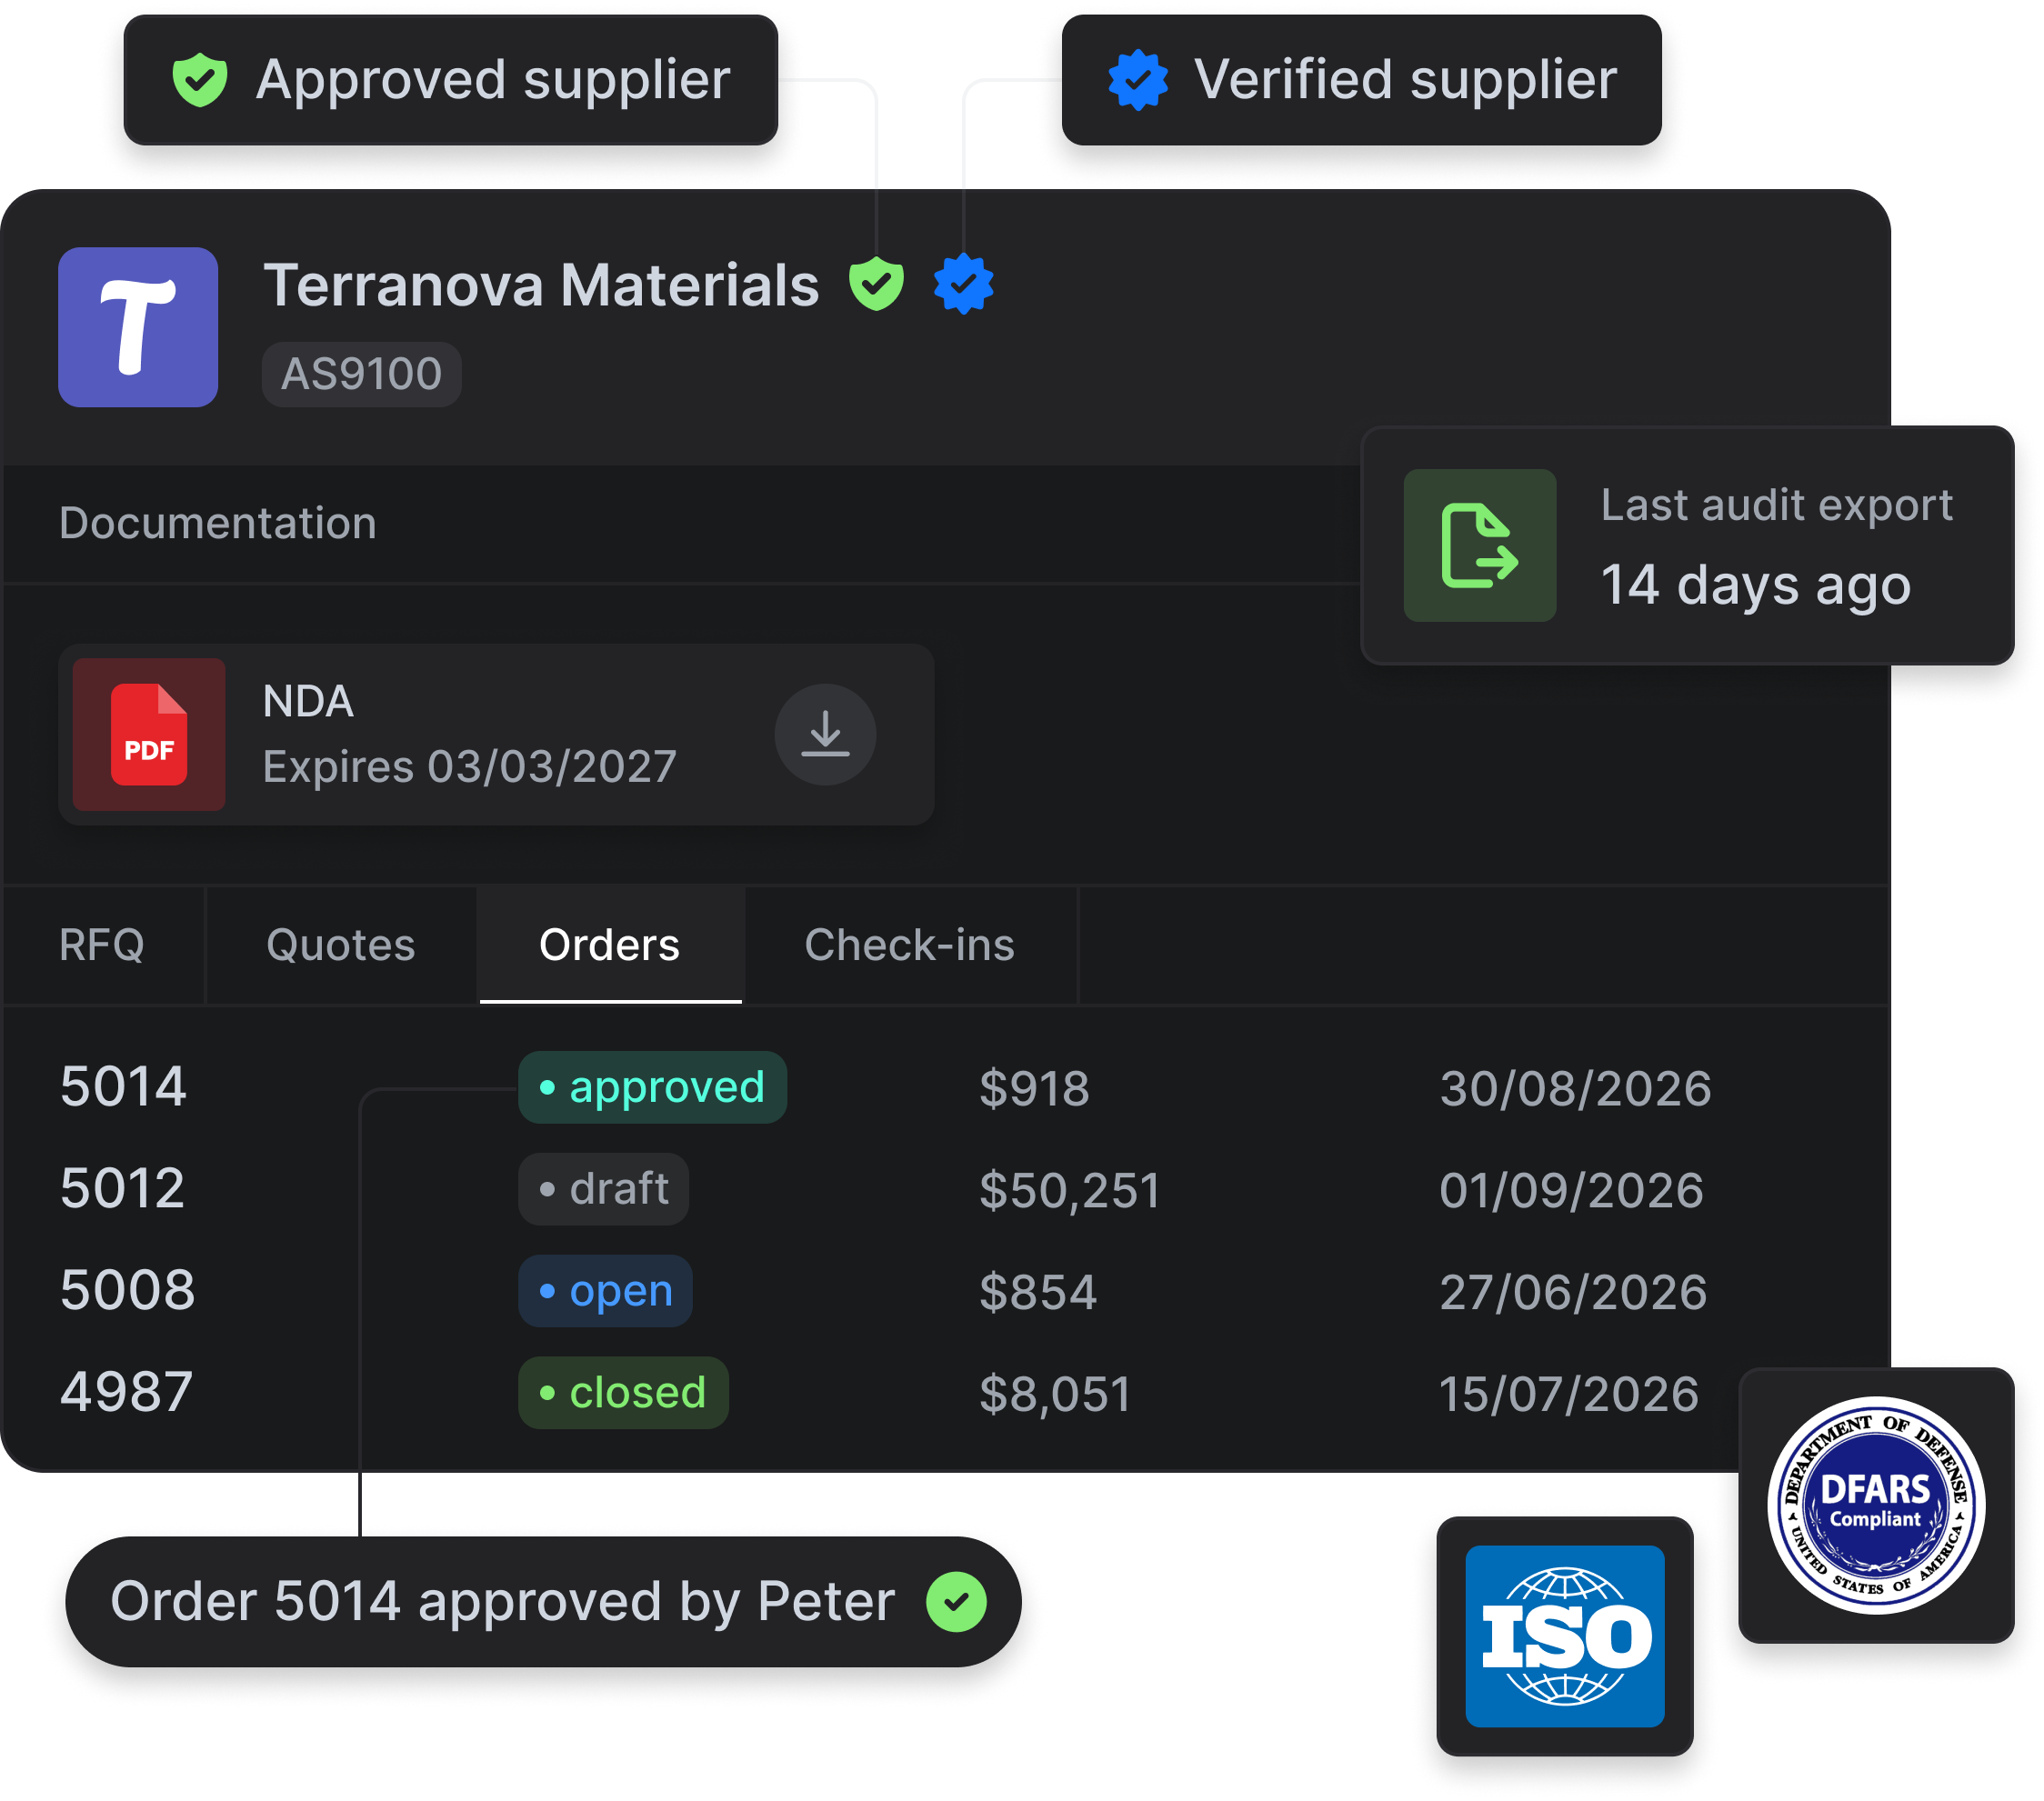The width and height of the screenshot is (2044, 1801).
Task: Click the ISO certification logo
Action: [x=1564, y=1636]
